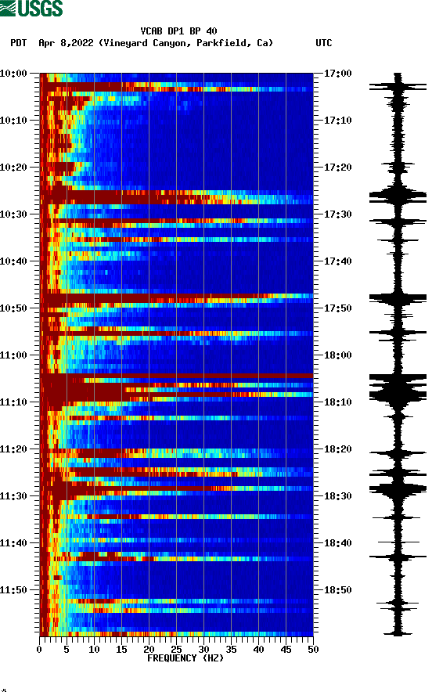This screenshot has height=699, width=432.
Task: Click the '11:40' PDT time label
Action: point(13,543)
